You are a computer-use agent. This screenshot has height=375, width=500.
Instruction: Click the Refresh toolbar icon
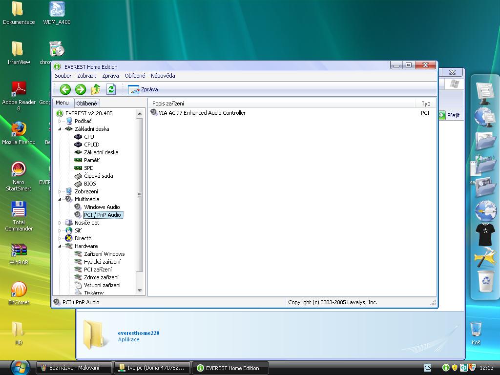coord(111,89)
